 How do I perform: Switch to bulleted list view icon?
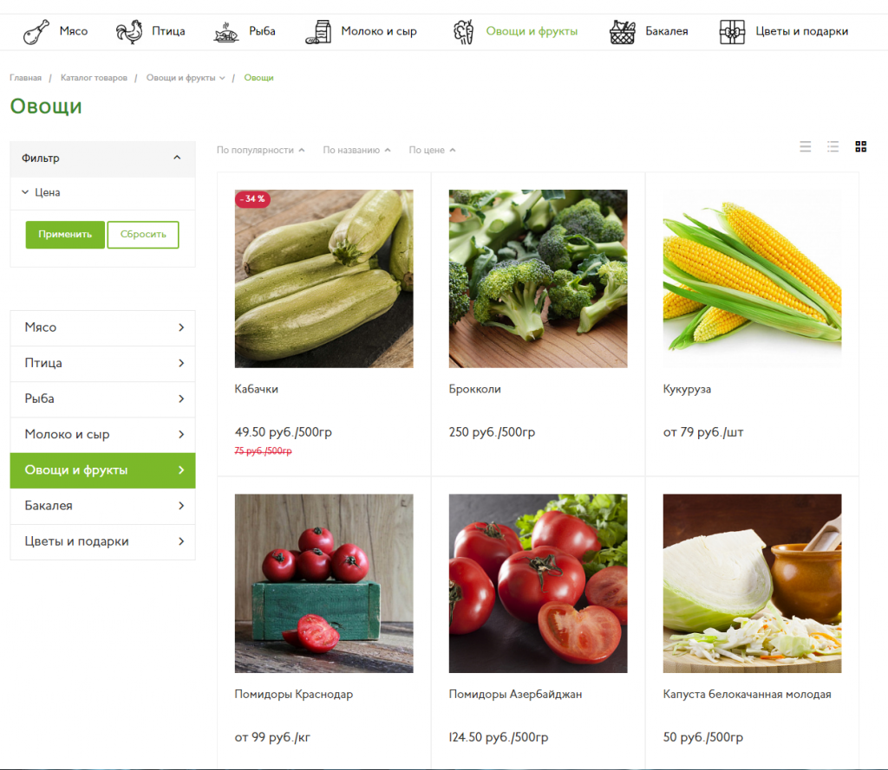[833, 146]
